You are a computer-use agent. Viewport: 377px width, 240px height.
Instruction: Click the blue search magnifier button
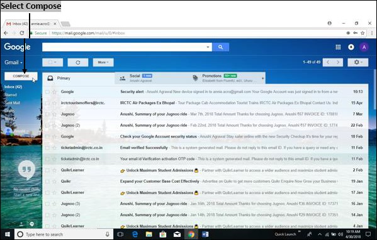[220, 47]
